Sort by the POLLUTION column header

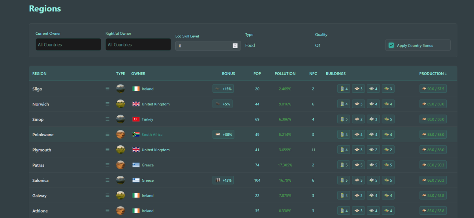pos(285,73)
